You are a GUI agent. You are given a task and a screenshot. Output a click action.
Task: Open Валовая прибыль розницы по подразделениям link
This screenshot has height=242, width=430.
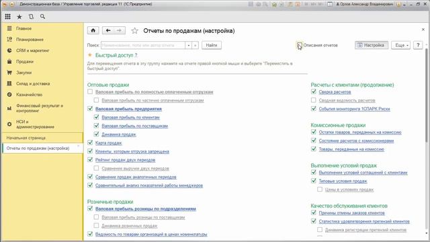point(146,209)
